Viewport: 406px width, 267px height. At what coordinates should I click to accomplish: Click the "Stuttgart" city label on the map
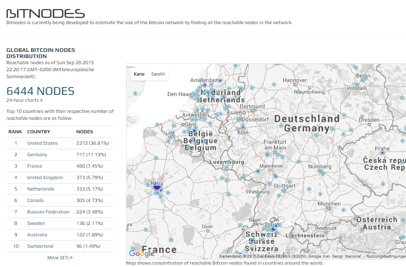(x=284, y=186)
